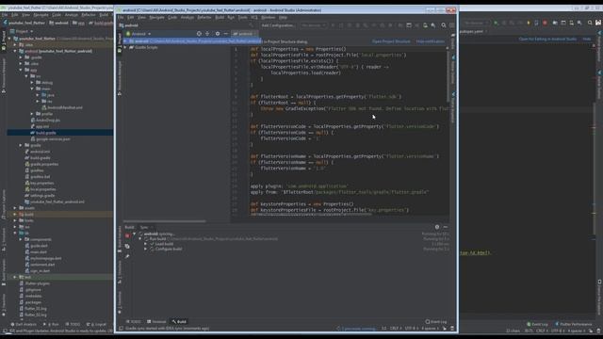The image size is (603, 339).
Task: Click UTF-8 encoding in front window status bar
Action: tap(411, 329)
